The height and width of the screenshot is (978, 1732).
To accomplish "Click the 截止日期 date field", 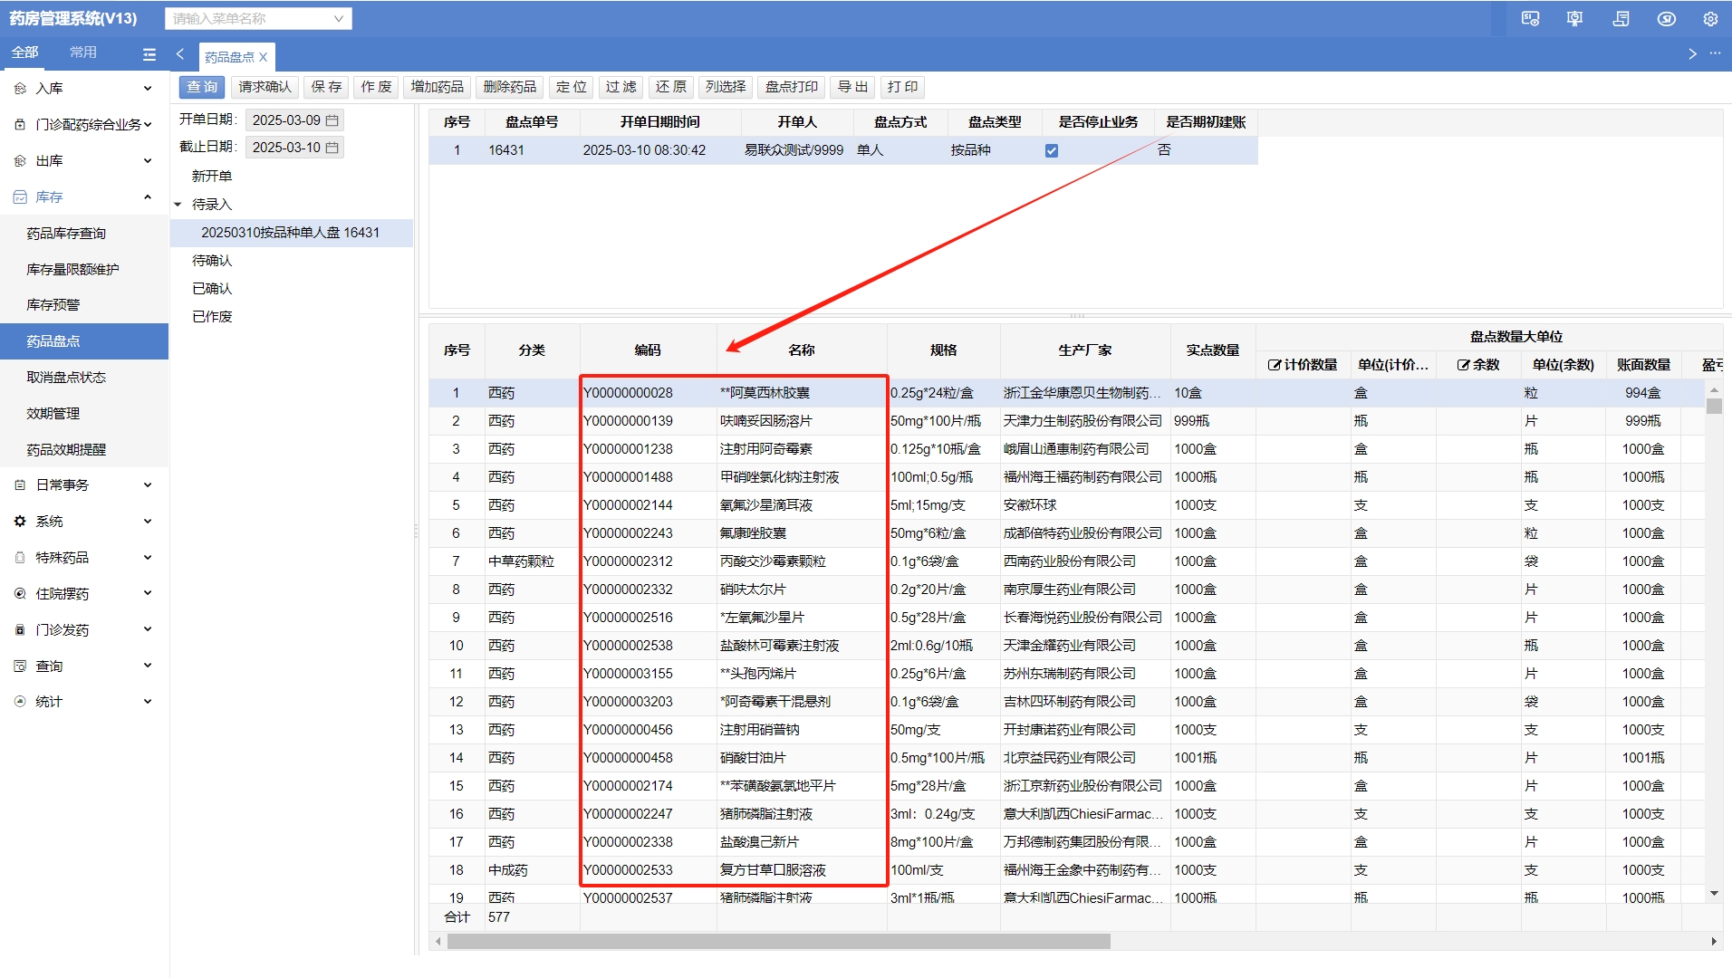I will point(294,148).
